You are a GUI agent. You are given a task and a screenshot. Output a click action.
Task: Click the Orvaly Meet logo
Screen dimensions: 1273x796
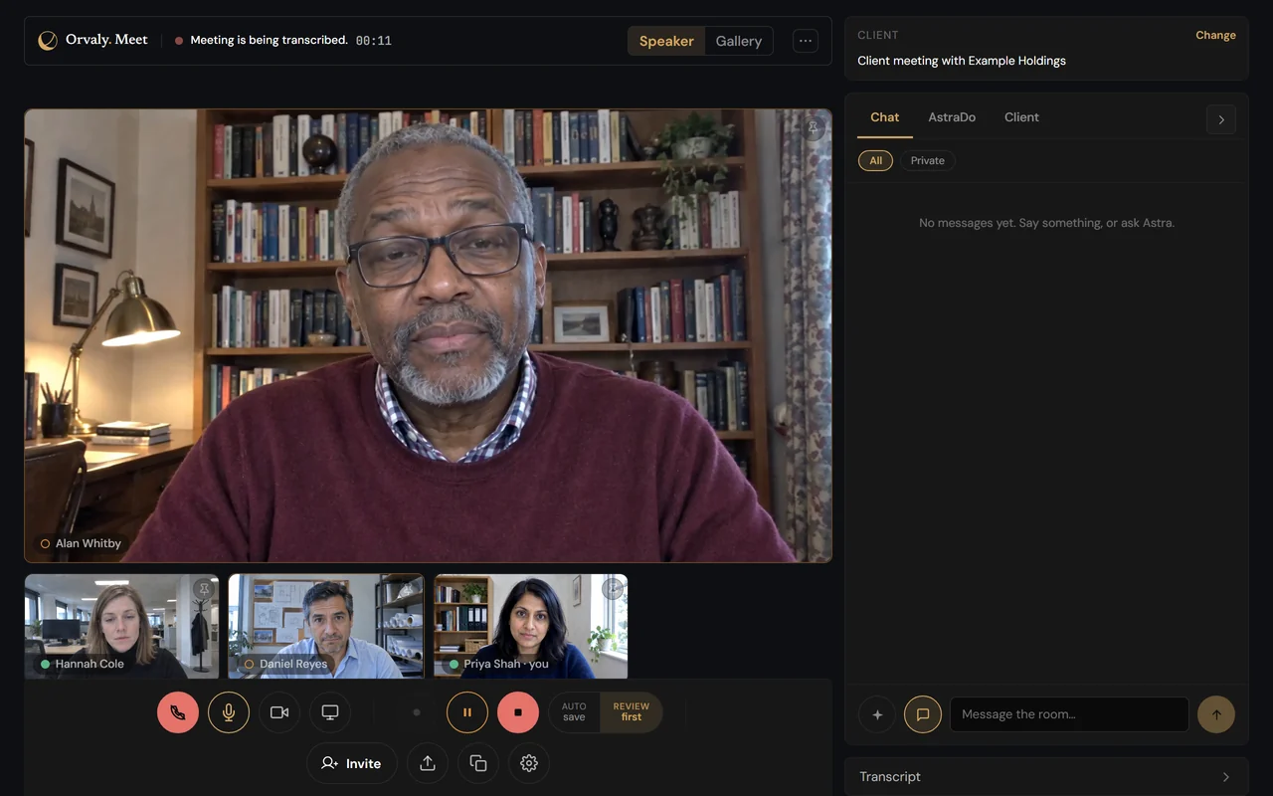coord(92,41)
